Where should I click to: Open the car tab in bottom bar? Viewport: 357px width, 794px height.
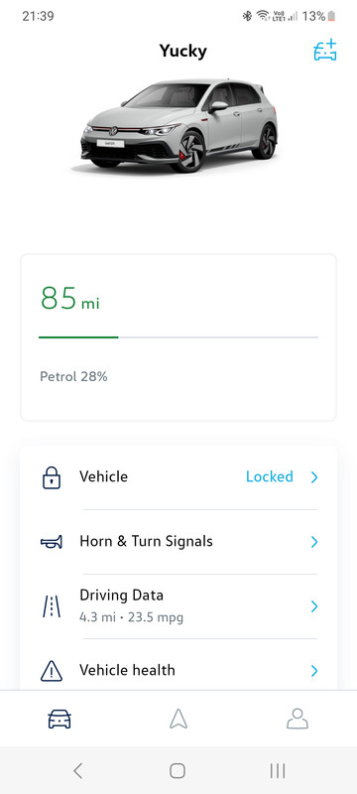point(59,719)
